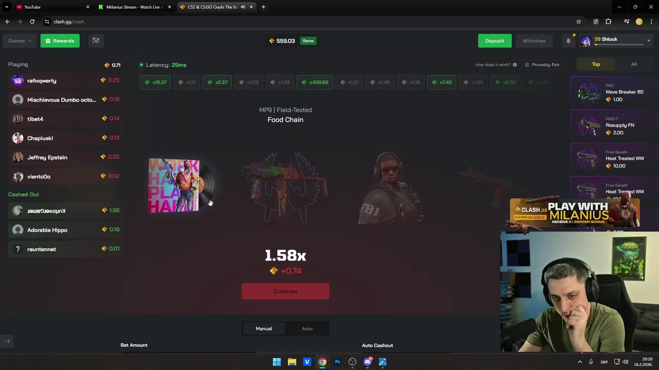
Task: Open OBS Studio from the taskbar
Action: point(352,362)
